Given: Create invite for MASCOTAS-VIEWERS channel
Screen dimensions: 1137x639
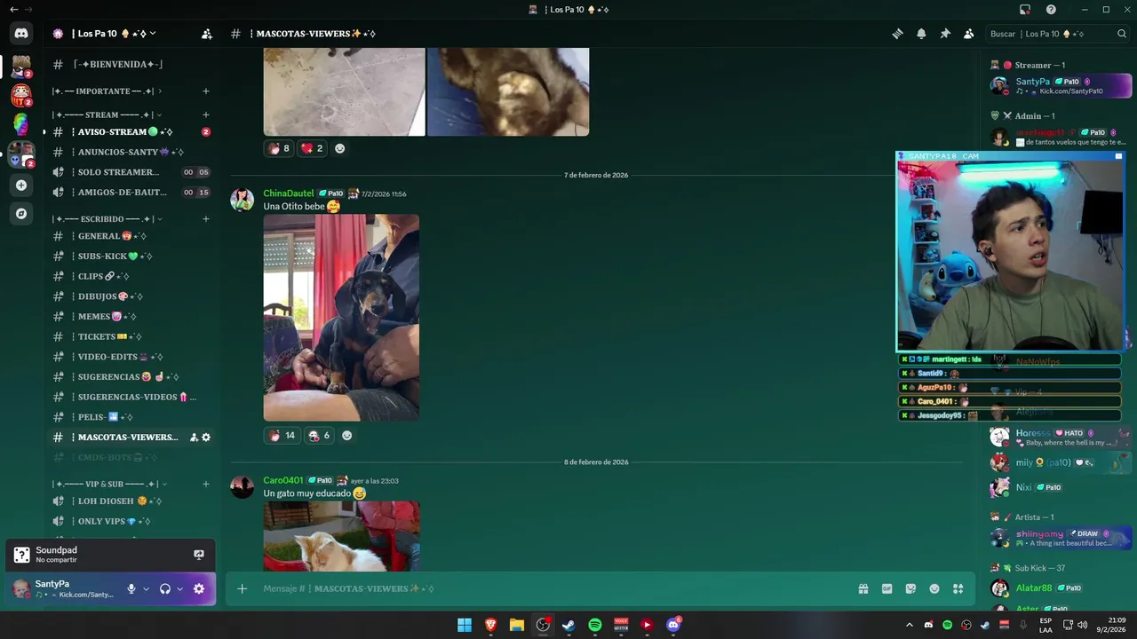Looking at the screenshot, I should coord(194,438).
